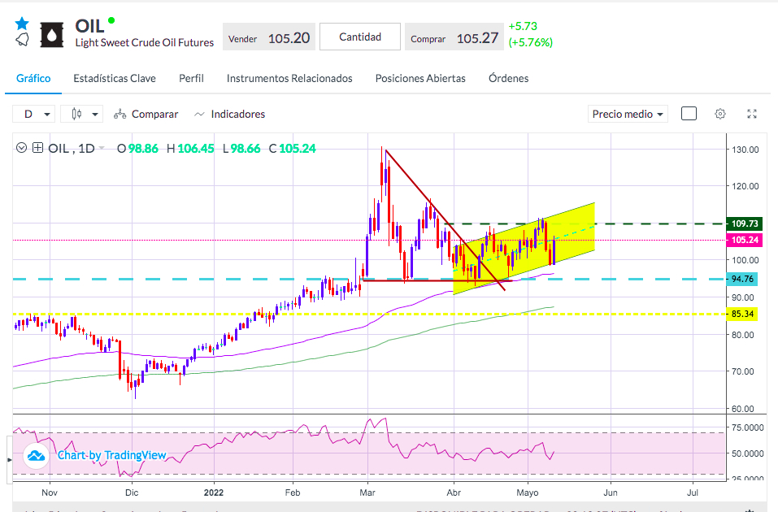Open the D timeframe dropdown
Viewport: 778px width, 512px height.
(x=34, y=114)
